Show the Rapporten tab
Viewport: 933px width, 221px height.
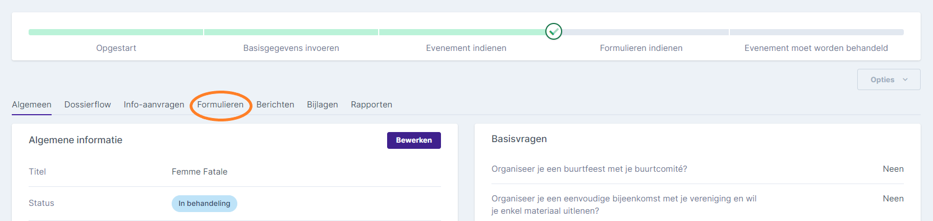[x=371, y=105]
